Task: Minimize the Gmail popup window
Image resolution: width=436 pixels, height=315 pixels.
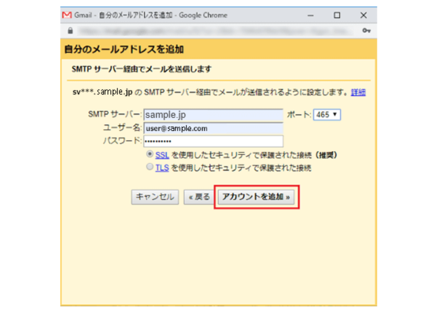Action: (311, 15)
